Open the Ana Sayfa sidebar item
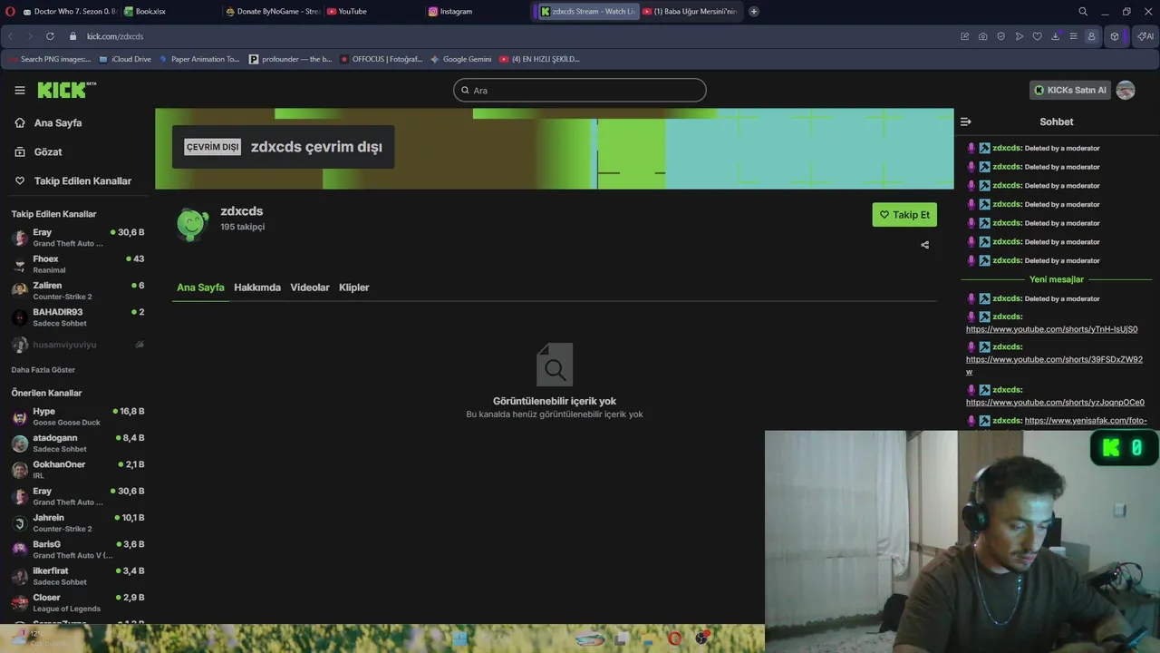Viewport: 1160px width, 653px height. (58, 122)
